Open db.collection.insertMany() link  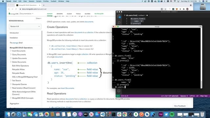coord(65,49)
